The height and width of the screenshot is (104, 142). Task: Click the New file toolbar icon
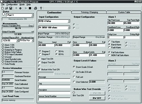(x=2, y=8)
